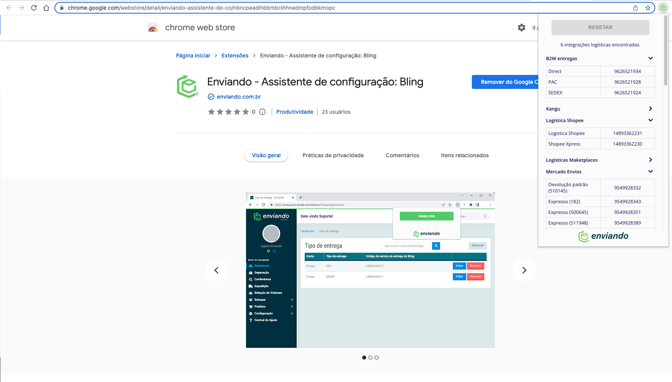
Task: Go back with the browser back arrow
Action: [x=9, y=8]
